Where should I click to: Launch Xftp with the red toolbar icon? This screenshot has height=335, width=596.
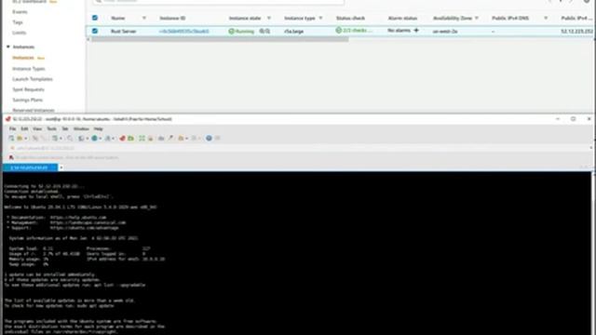click(122, 139)
